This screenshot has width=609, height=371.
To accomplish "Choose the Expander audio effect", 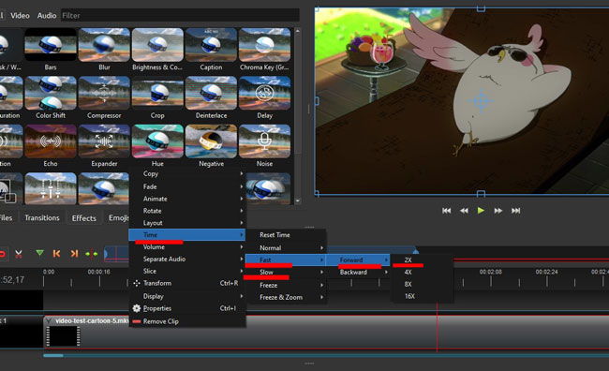I will 104,141.
